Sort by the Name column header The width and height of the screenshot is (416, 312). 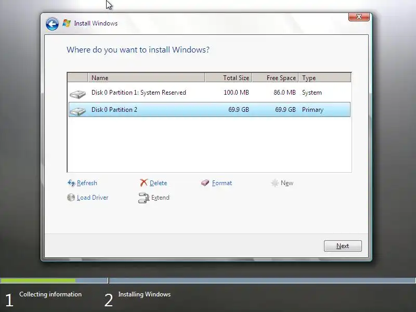(x=146, y=77)
